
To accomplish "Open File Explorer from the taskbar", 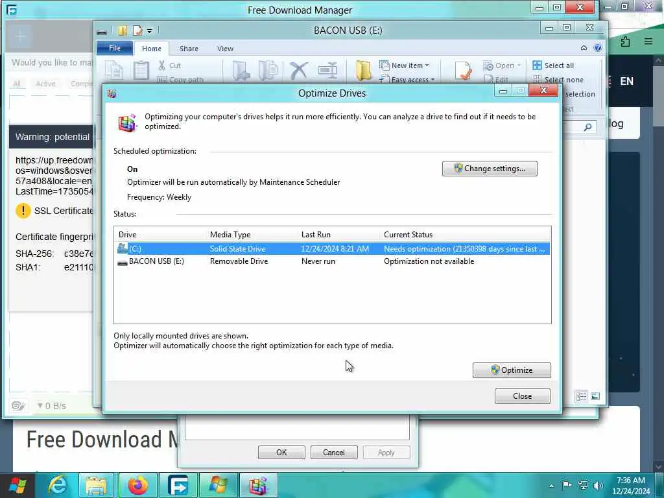I will point(96,485).
